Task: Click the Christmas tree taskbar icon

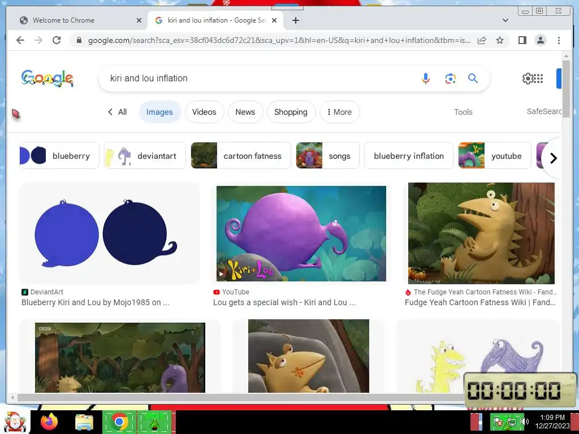Action: point(154,423)
